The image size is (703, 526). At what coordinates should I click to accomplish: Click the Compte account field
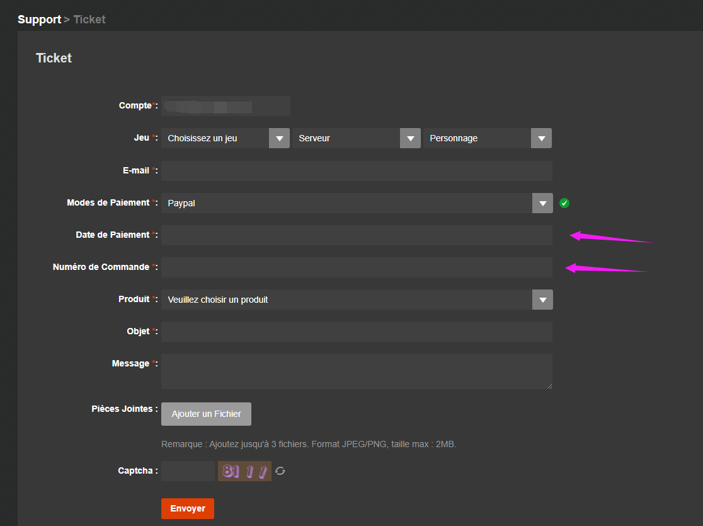(x=226, y=106)
